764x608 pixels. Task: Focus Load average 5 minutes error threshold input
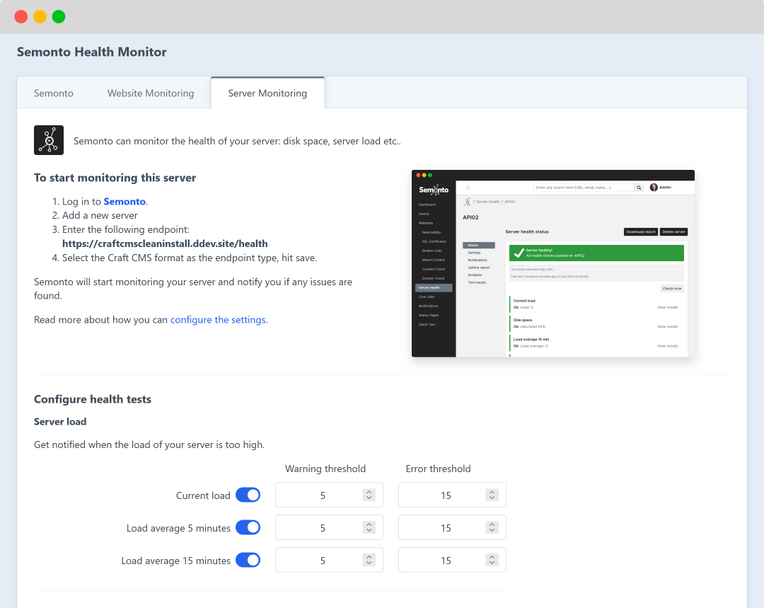(452, 527)
